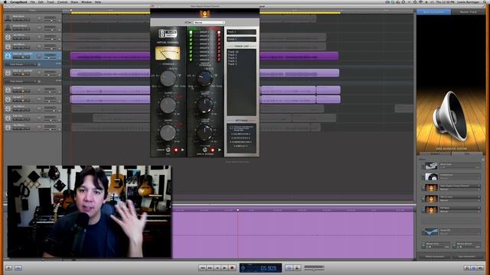Toggle the Master Echo checkbox
This screenshot has width=490, height=275.
[423, 244]
